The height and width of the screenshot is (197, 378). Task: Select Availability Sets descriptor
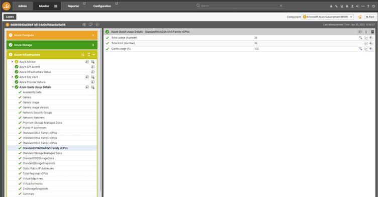(x=32, y=92)
